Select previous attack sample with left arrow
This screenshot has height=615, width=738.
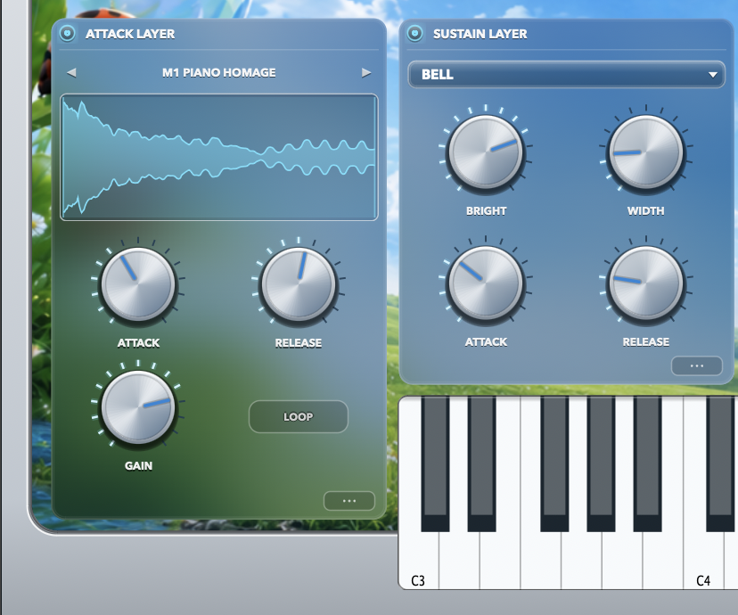coord(71,72)
